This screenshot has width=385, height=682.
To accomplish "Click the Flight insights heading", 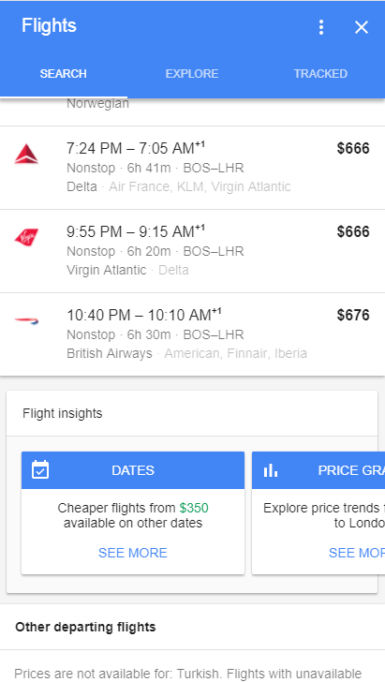I will (x=62, y=413).
